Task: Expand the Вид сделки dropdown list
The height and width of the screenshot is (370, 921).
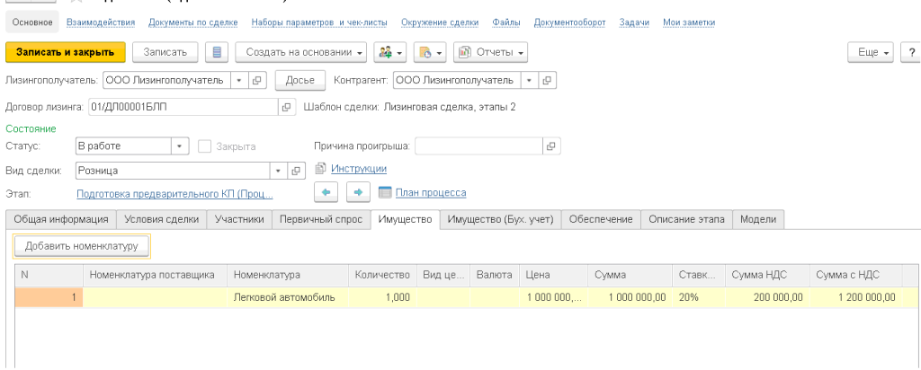Action: coord(279,170)
